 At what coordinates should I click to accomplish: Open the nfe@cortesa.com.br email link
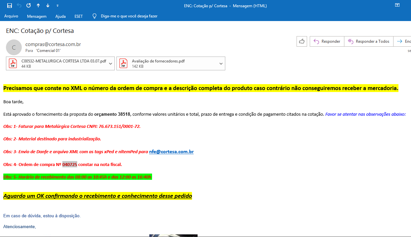coord(171,152)
